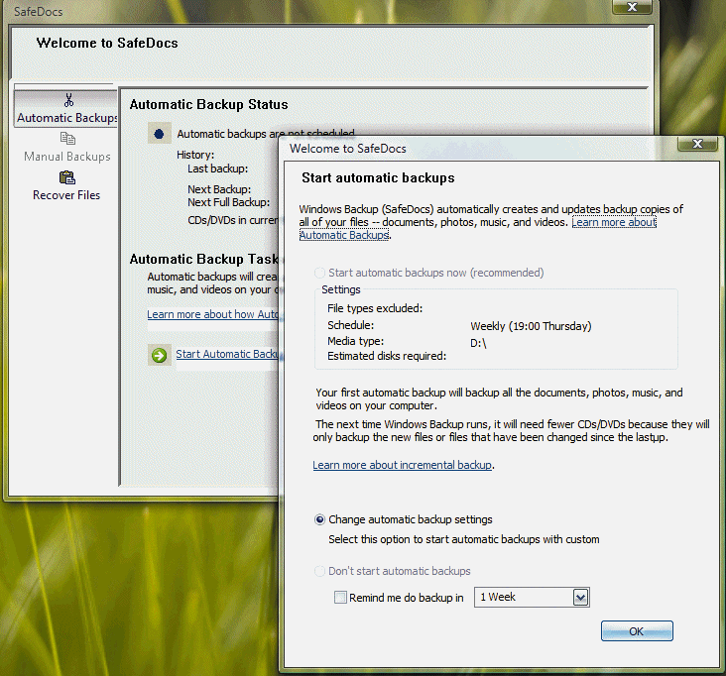The image size is (726, 676).
Task: Click the D:\ media type value
Action: click(478, 343)
